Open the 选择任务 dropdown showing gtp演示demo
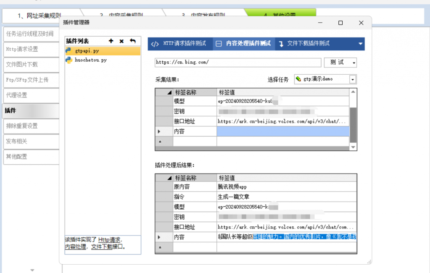430x273 pixels. coord(352,79)
